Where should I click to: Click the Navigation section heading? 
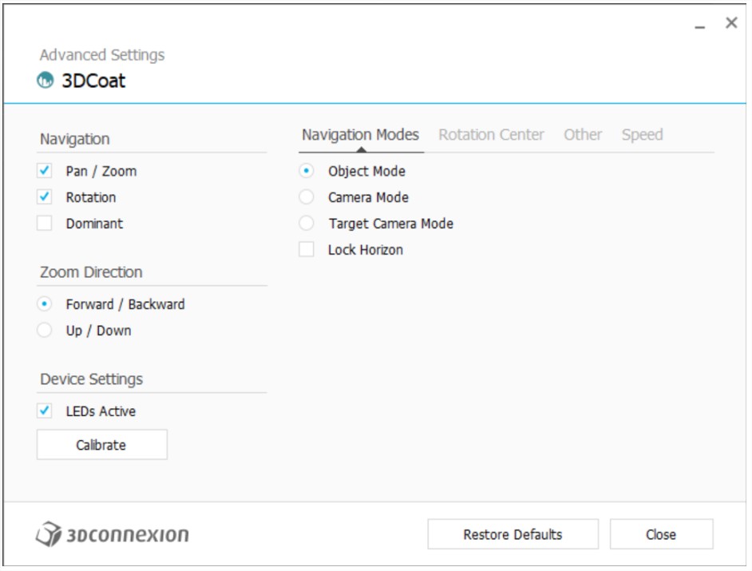[75, 139]
